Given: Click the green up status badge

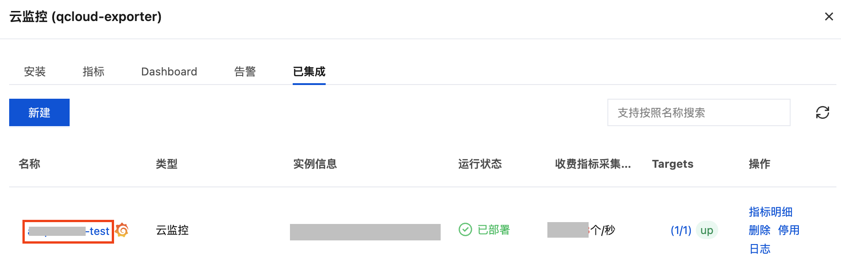Looking at the screenshot, I should tap(706, 230).
